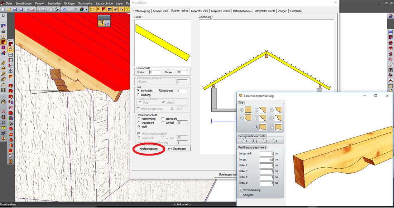The height and width of the screenshot is (208, 394).
Task: Open the dropdown arrow beside the cube icon
Action: (86, 9)
